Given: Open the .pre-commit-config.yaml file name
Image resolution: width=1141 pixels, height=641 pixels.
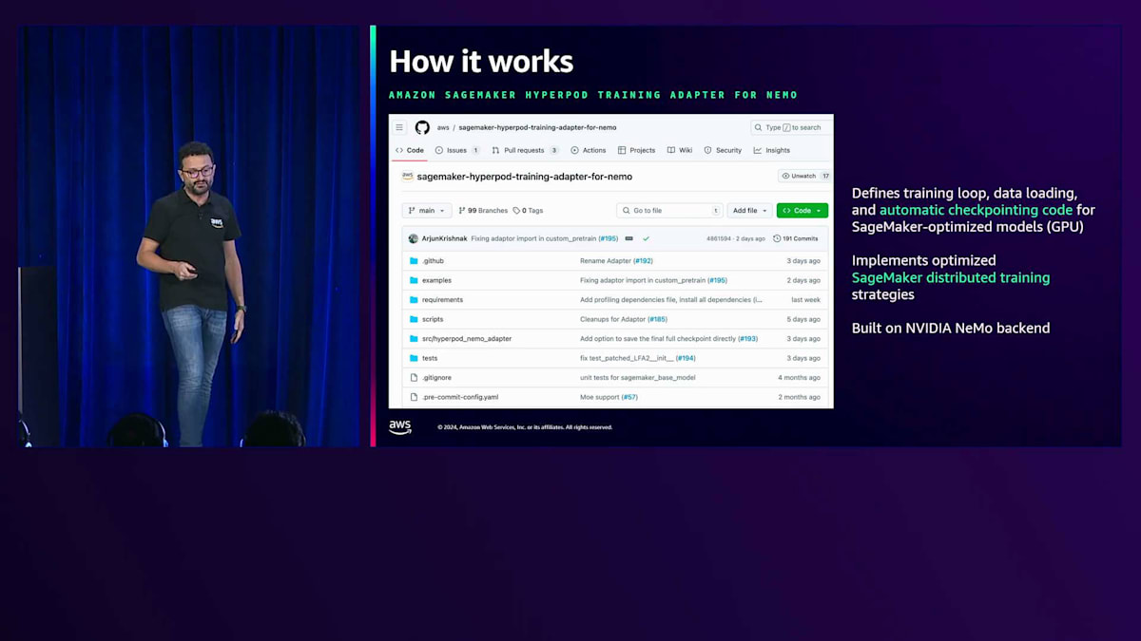Looking at the screenshot, I should coord(460,397).
